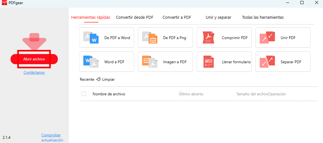
Task: Choose the Imagen a PDF icon
Action: [x=150, y=62]
